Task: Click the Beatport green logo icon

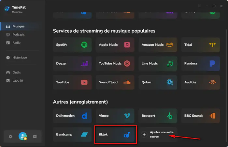Action: pos(170,116)
